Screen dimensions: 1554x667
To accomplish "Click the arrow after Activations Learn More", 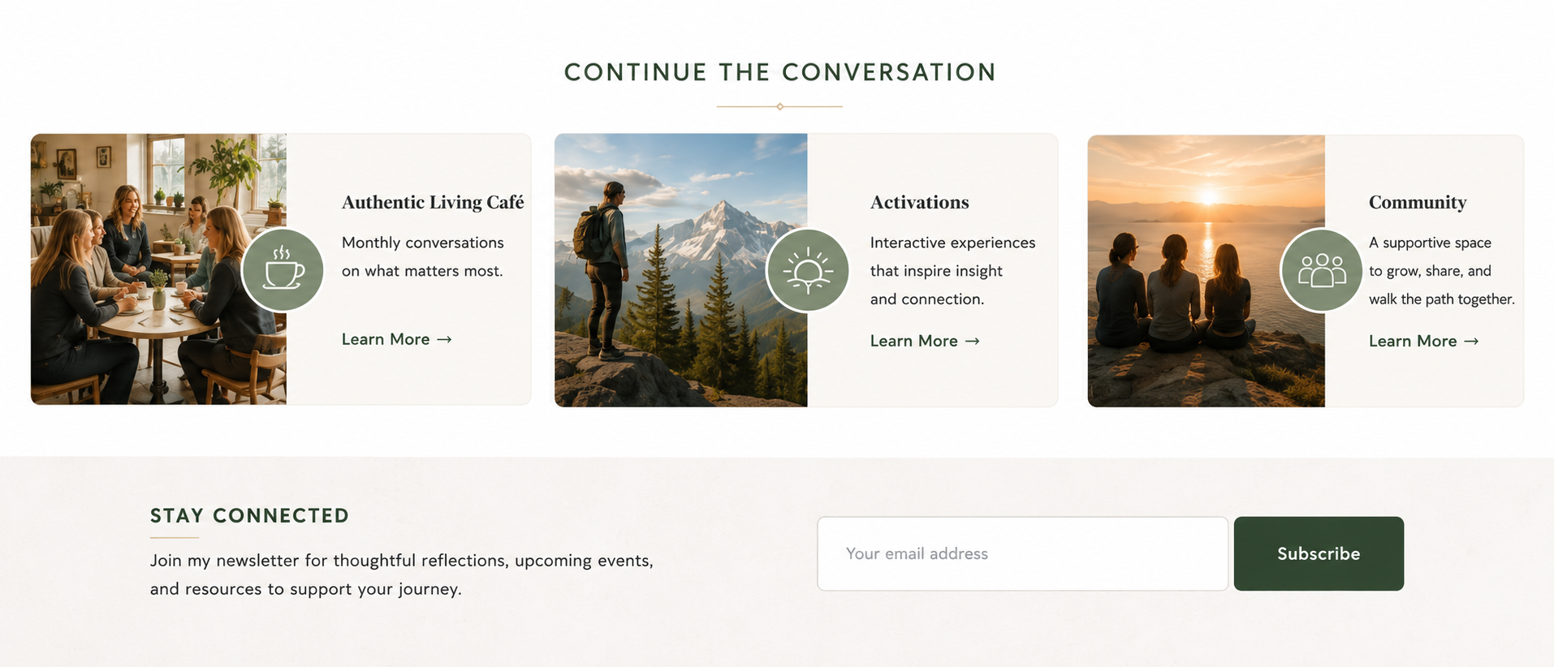I will (x=972, y=342).
